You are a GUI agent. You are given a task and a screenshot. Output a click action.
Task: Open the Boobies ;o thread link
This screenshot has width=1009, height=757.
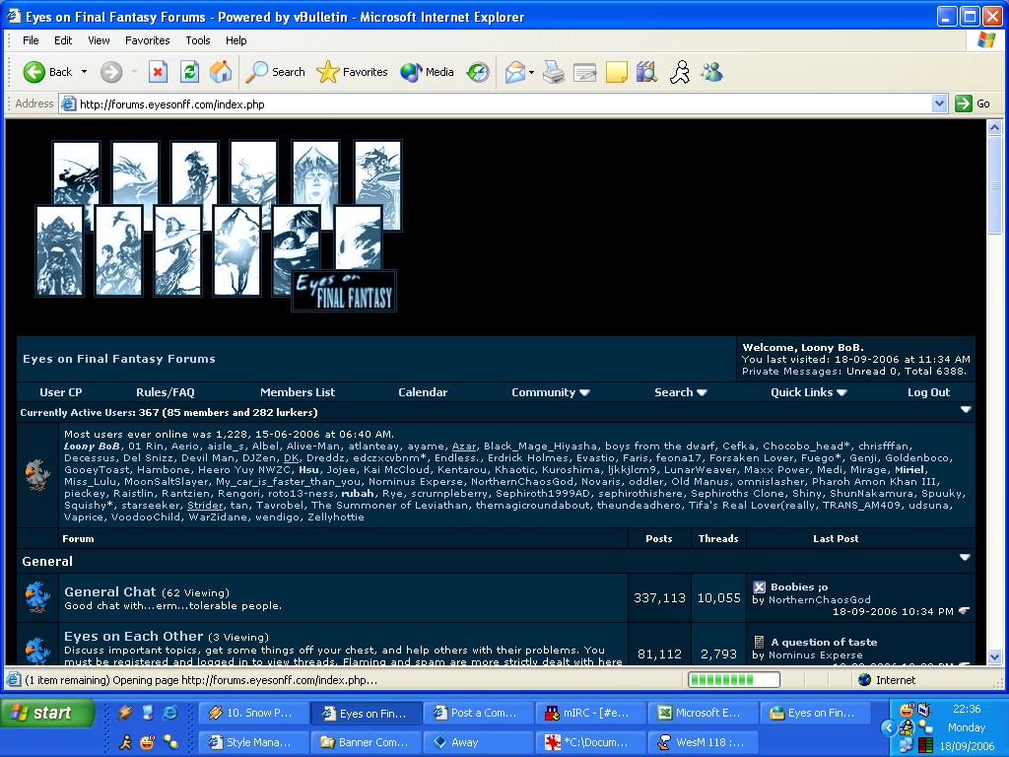coord(799,586)
